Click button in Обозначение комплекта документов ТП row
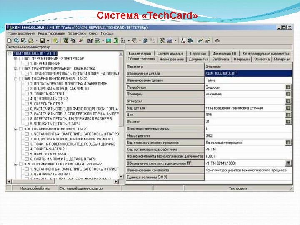Screen dimensions: 300x225 (x=288, y=163)
